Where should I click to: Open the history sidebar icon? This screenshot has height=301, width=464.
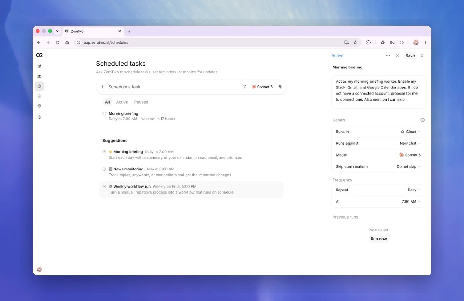(x=39, y=117)
